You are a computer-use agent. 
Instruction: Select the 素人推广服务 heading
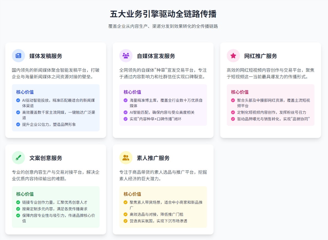tap(153, 158)
